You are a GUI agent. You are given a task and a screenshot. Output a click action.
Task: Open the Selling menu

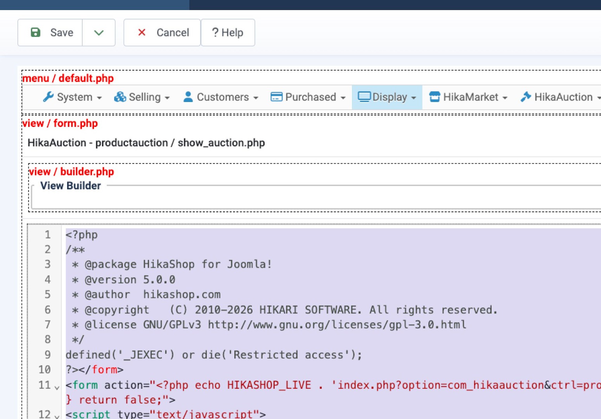click(144, 97)
